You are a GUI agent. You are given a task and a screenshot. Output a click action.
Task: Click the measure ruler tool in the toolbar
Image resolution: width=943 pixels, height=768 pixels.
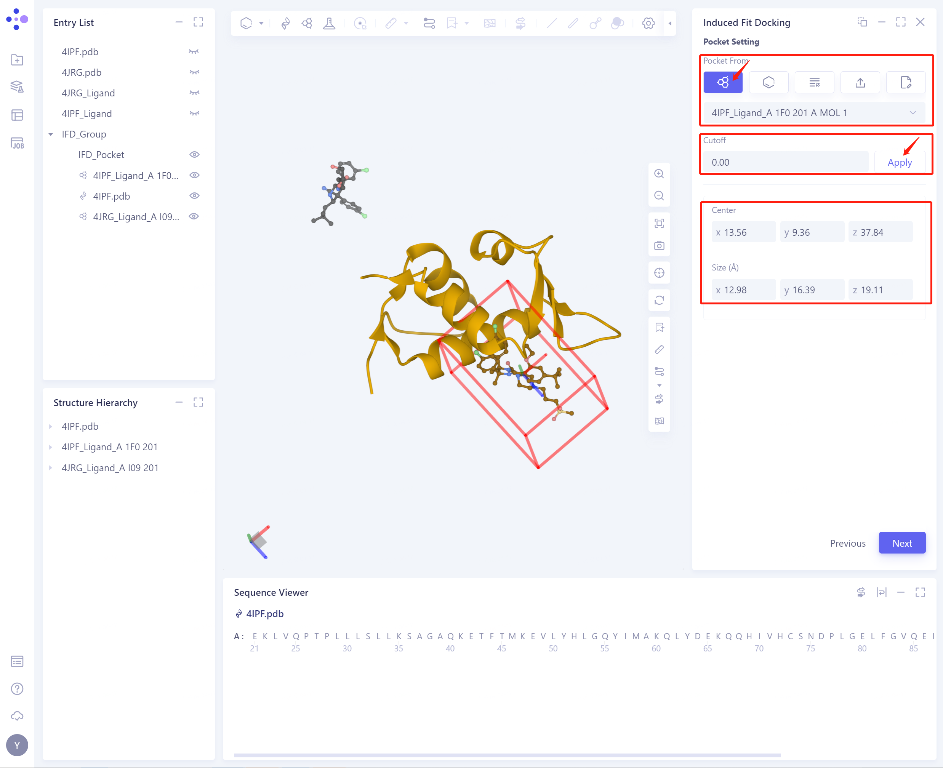[x=391, y=23]
